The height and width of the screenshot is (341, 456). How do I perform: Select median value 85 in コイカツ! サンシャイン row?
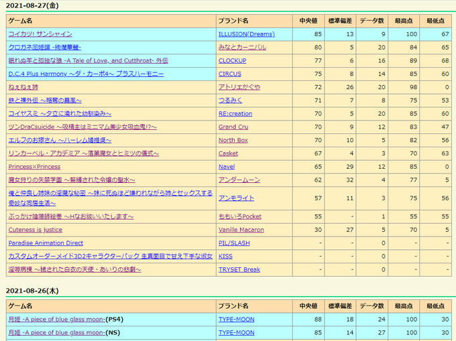click(318, 34)
